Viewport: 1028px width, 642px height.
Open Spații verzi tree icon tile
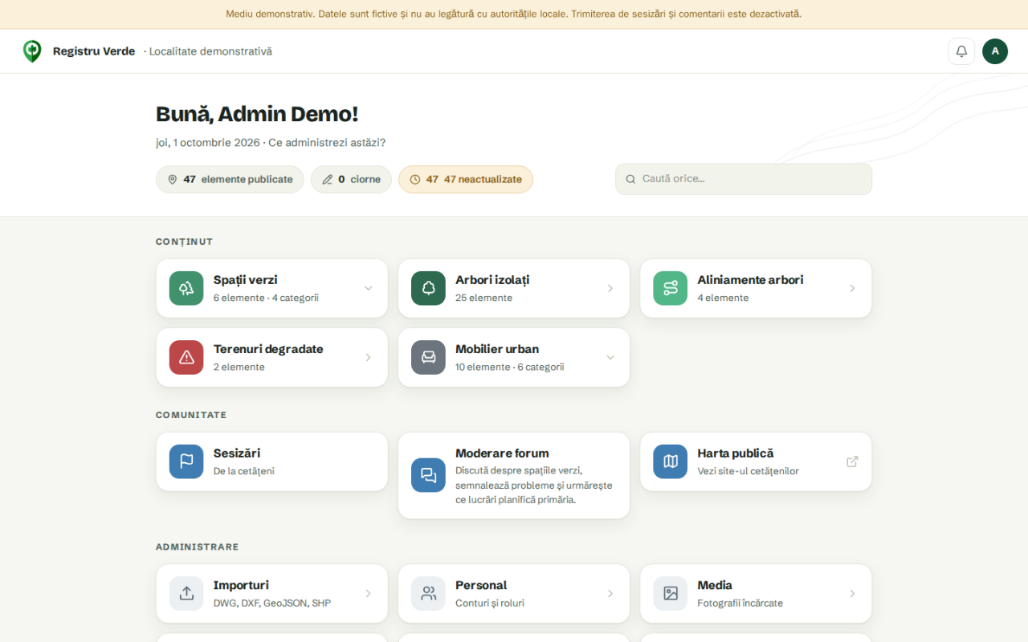(186, 288)
